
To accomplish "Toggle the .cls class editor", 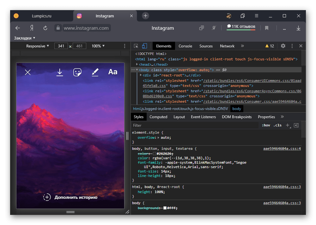I will point(277,125).
